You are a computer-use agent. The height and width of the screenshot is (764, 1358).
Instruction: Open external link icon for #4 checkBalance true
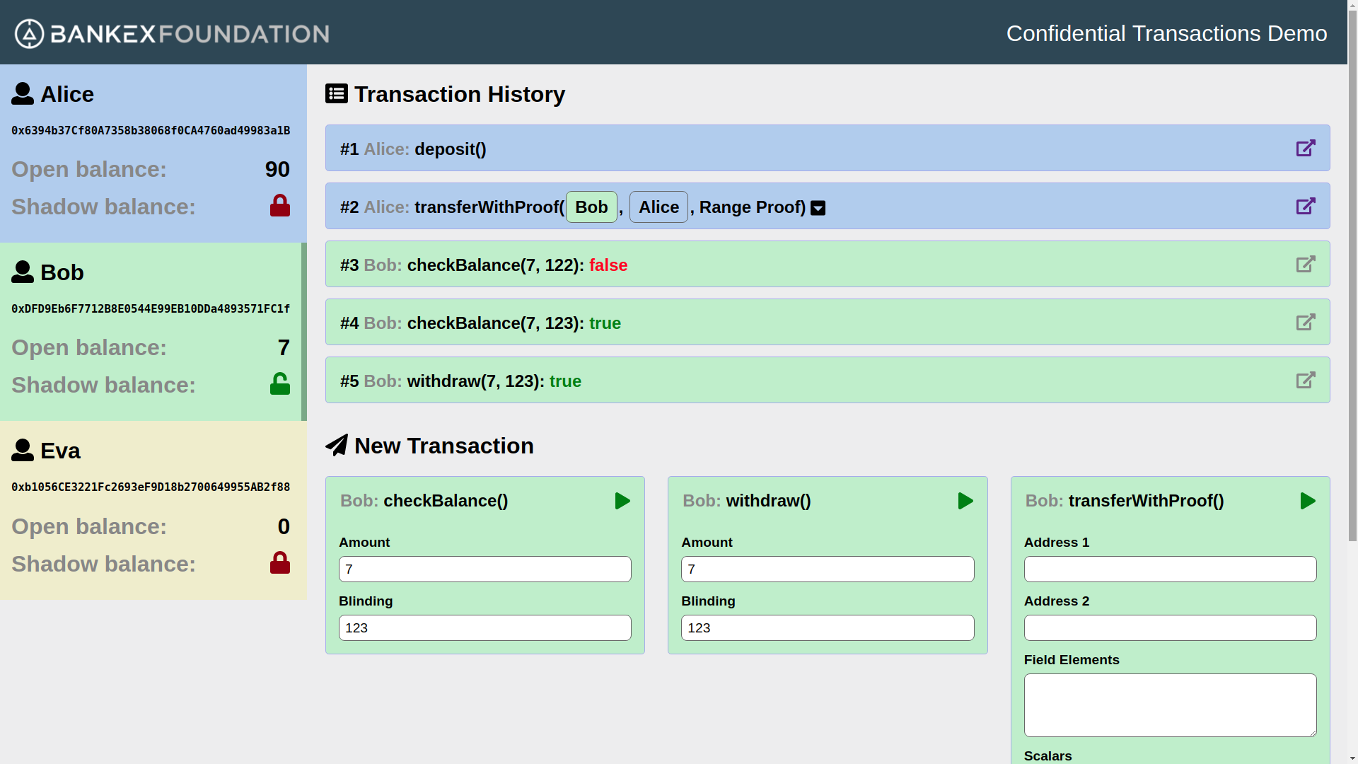(1306, 322)
